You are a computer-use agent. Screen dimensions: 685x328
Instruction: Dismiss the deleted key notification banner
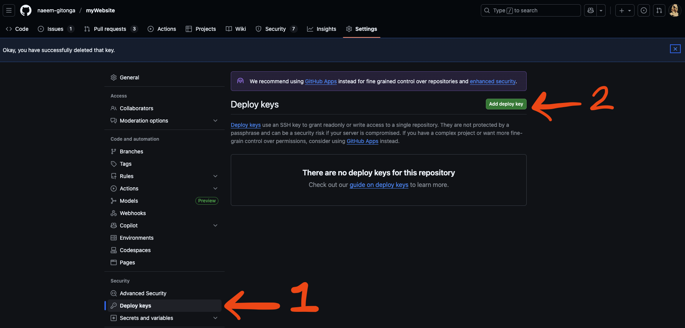click(x=675, y=49)
